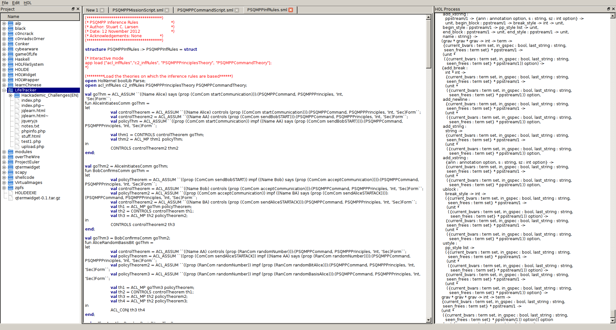The width and height of the screenshot is (616, 330).
Task: Expand the alp folder
Action: point(4,23)
